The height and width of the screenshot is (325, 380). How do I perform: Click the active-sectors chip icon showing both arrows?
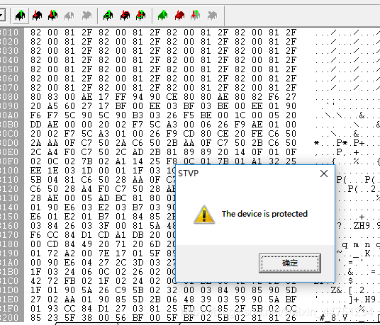[x=141, y=16]
